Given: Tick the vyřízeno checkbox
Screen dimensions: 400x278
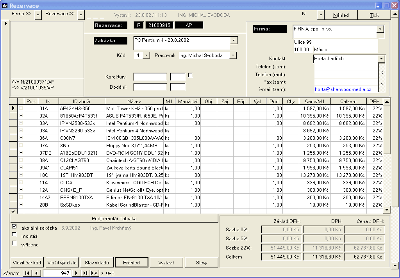Looking at the screenshot, I should (x=14, y=244).
